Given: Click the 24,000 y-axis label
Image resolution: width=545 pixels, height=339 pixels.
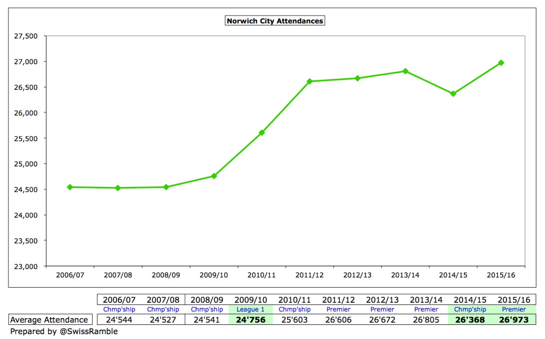Looking at the screenshot, I should pos(26,215).
